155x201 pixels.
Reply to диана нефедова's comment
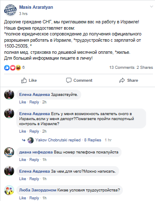pos(34,160)
